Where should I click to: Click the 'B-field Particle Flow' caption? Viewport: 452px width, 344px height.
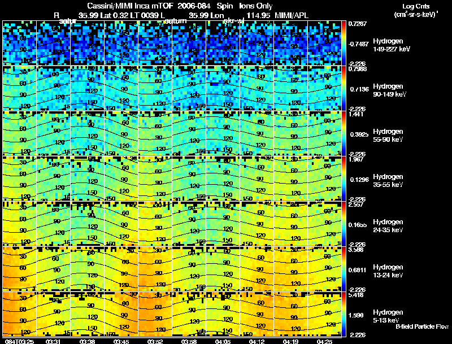click(422, 326)
